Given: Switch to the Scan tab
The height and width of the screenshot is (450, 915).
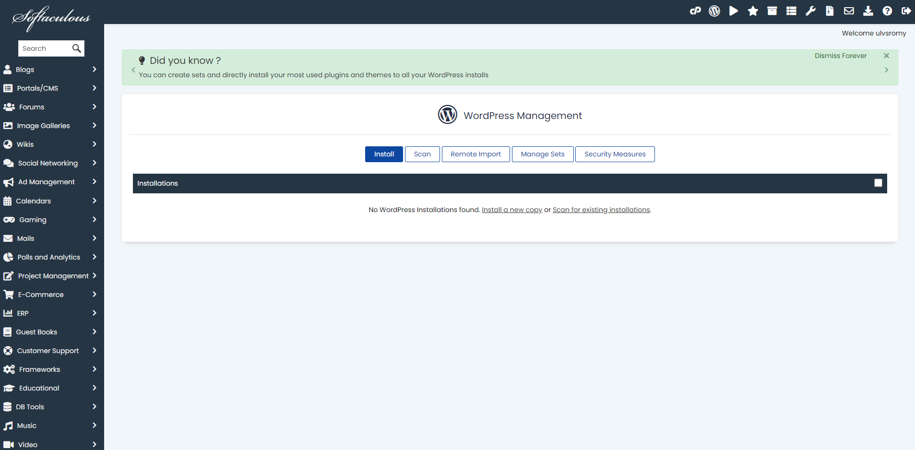Looking at the screenshot, I should point(422,154).
